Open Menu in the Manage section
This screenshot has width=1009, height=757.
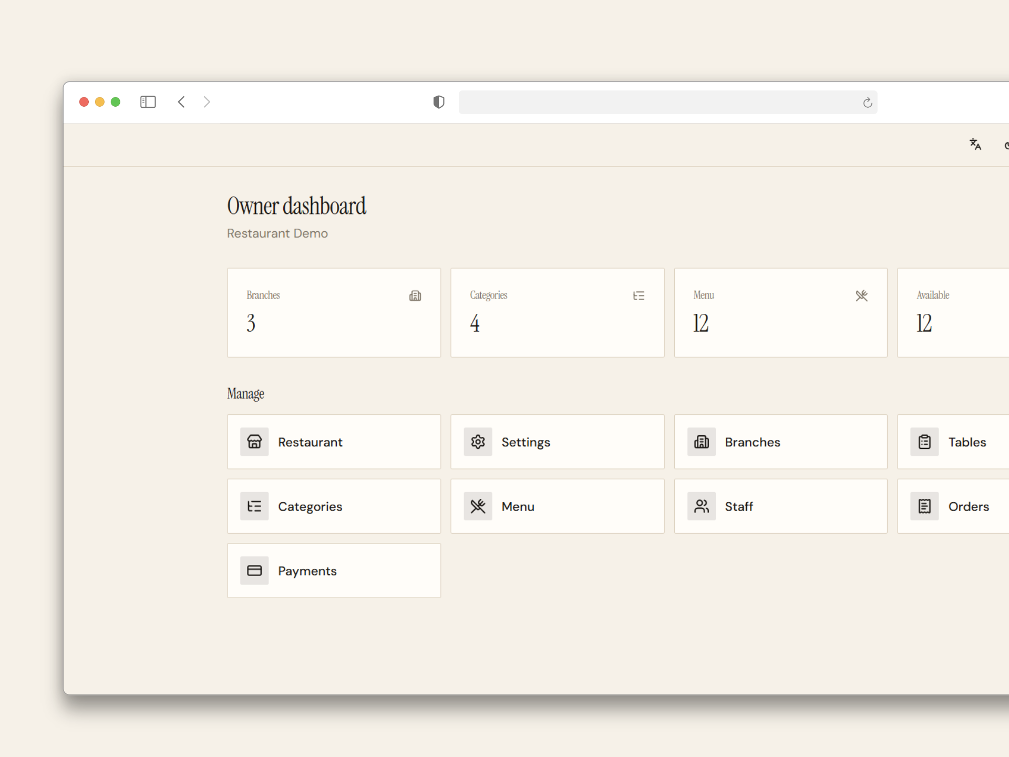tap(557, 506)
